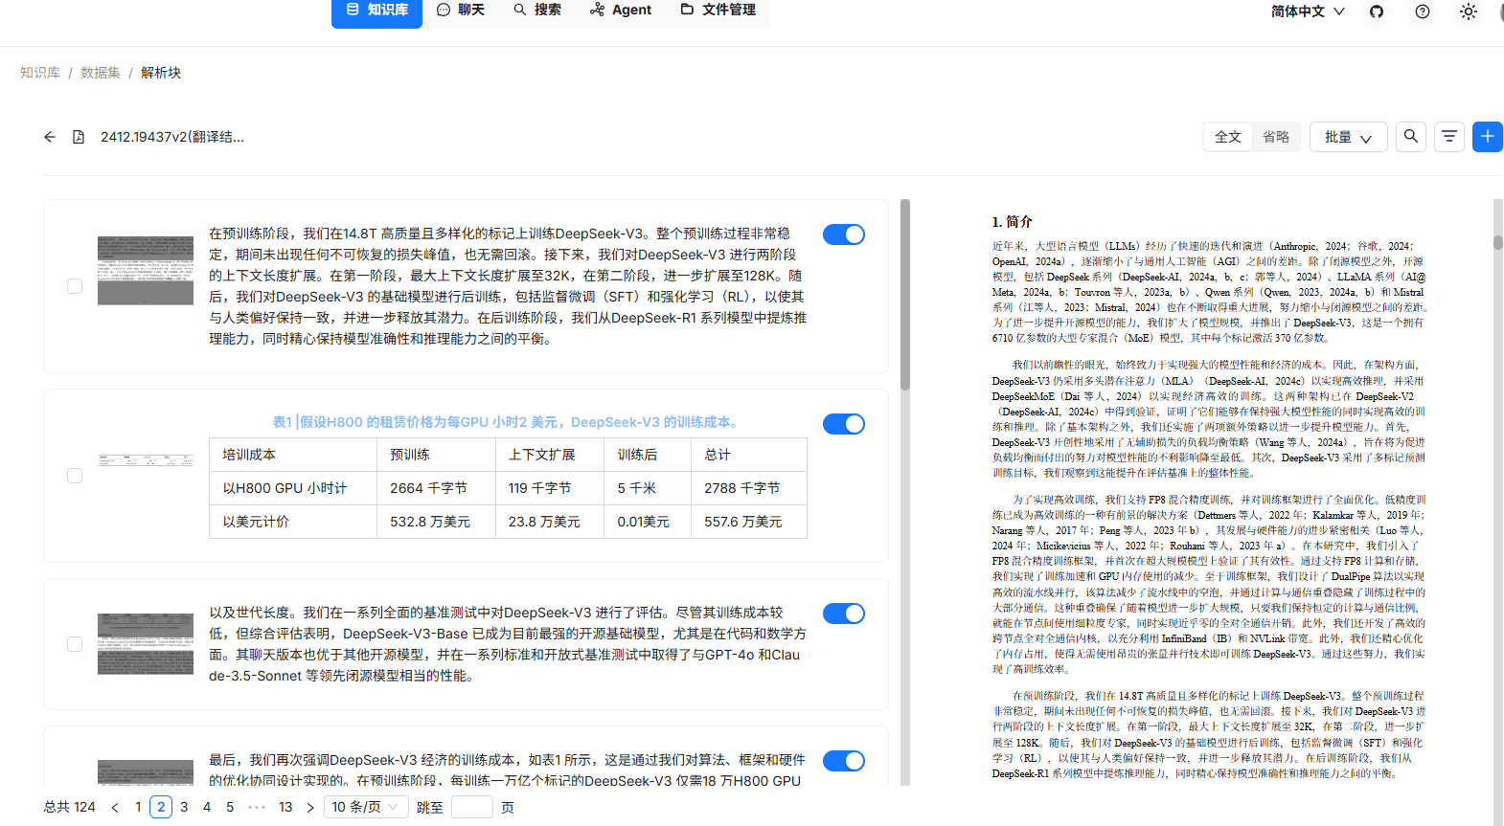This screenshot has width=1504, height=826.
Task: Go to previous page arrow in pagination
Action: [x=115, y=807]
